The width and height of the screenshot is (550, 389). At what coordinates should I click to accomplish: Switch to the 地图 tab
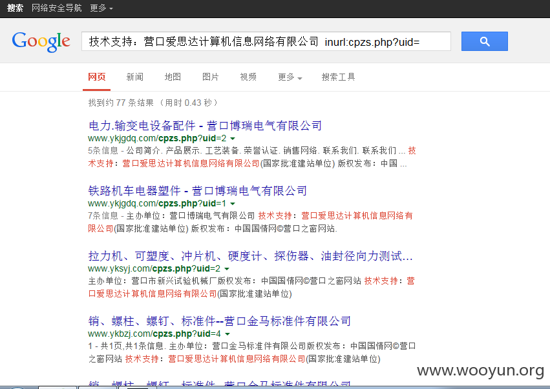coord(173,77)
